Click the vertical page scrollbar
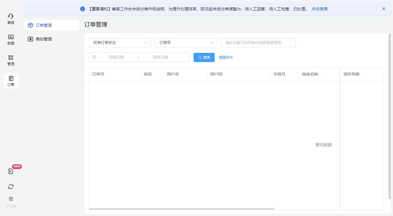This screenshot has width=393, height=216. 390,116
